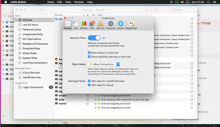This screenshot has height=127, width=220.
Task: Disable the sntp rule checkbox
Action: [96, 100]
